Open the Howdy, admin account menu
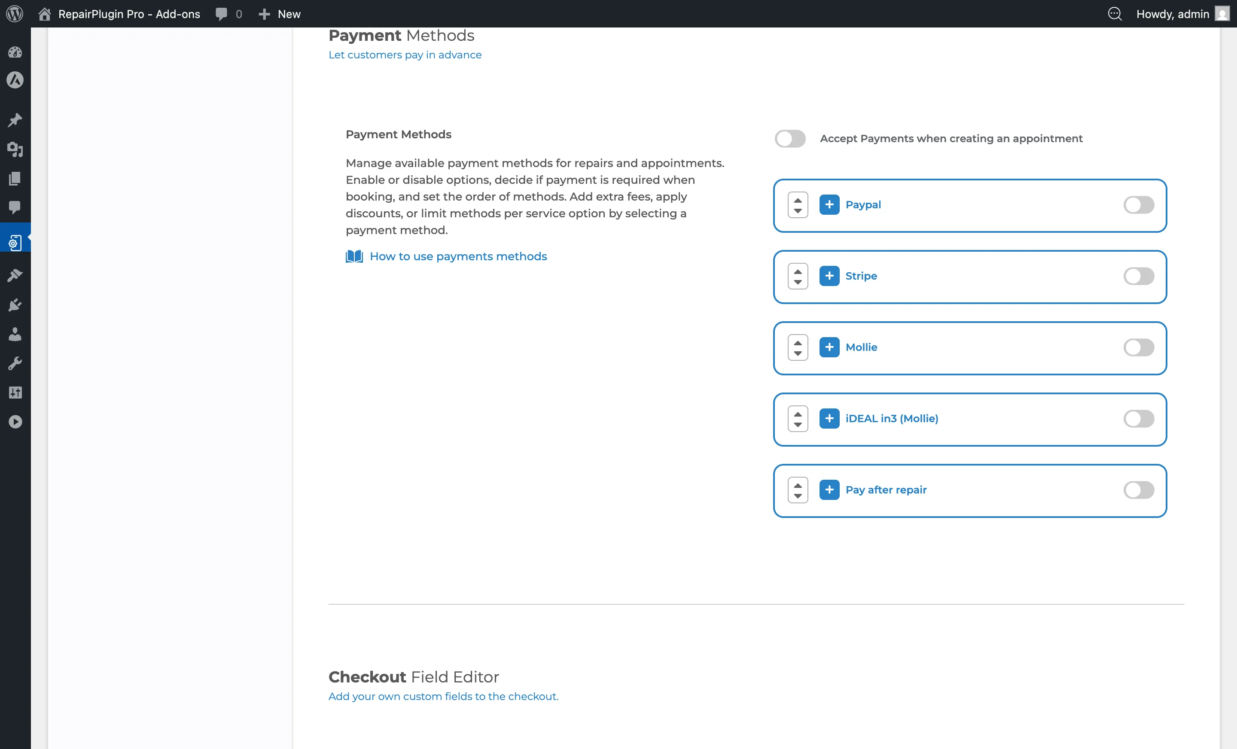Viewport: 1237px width, 749px height. point(1173,14)
